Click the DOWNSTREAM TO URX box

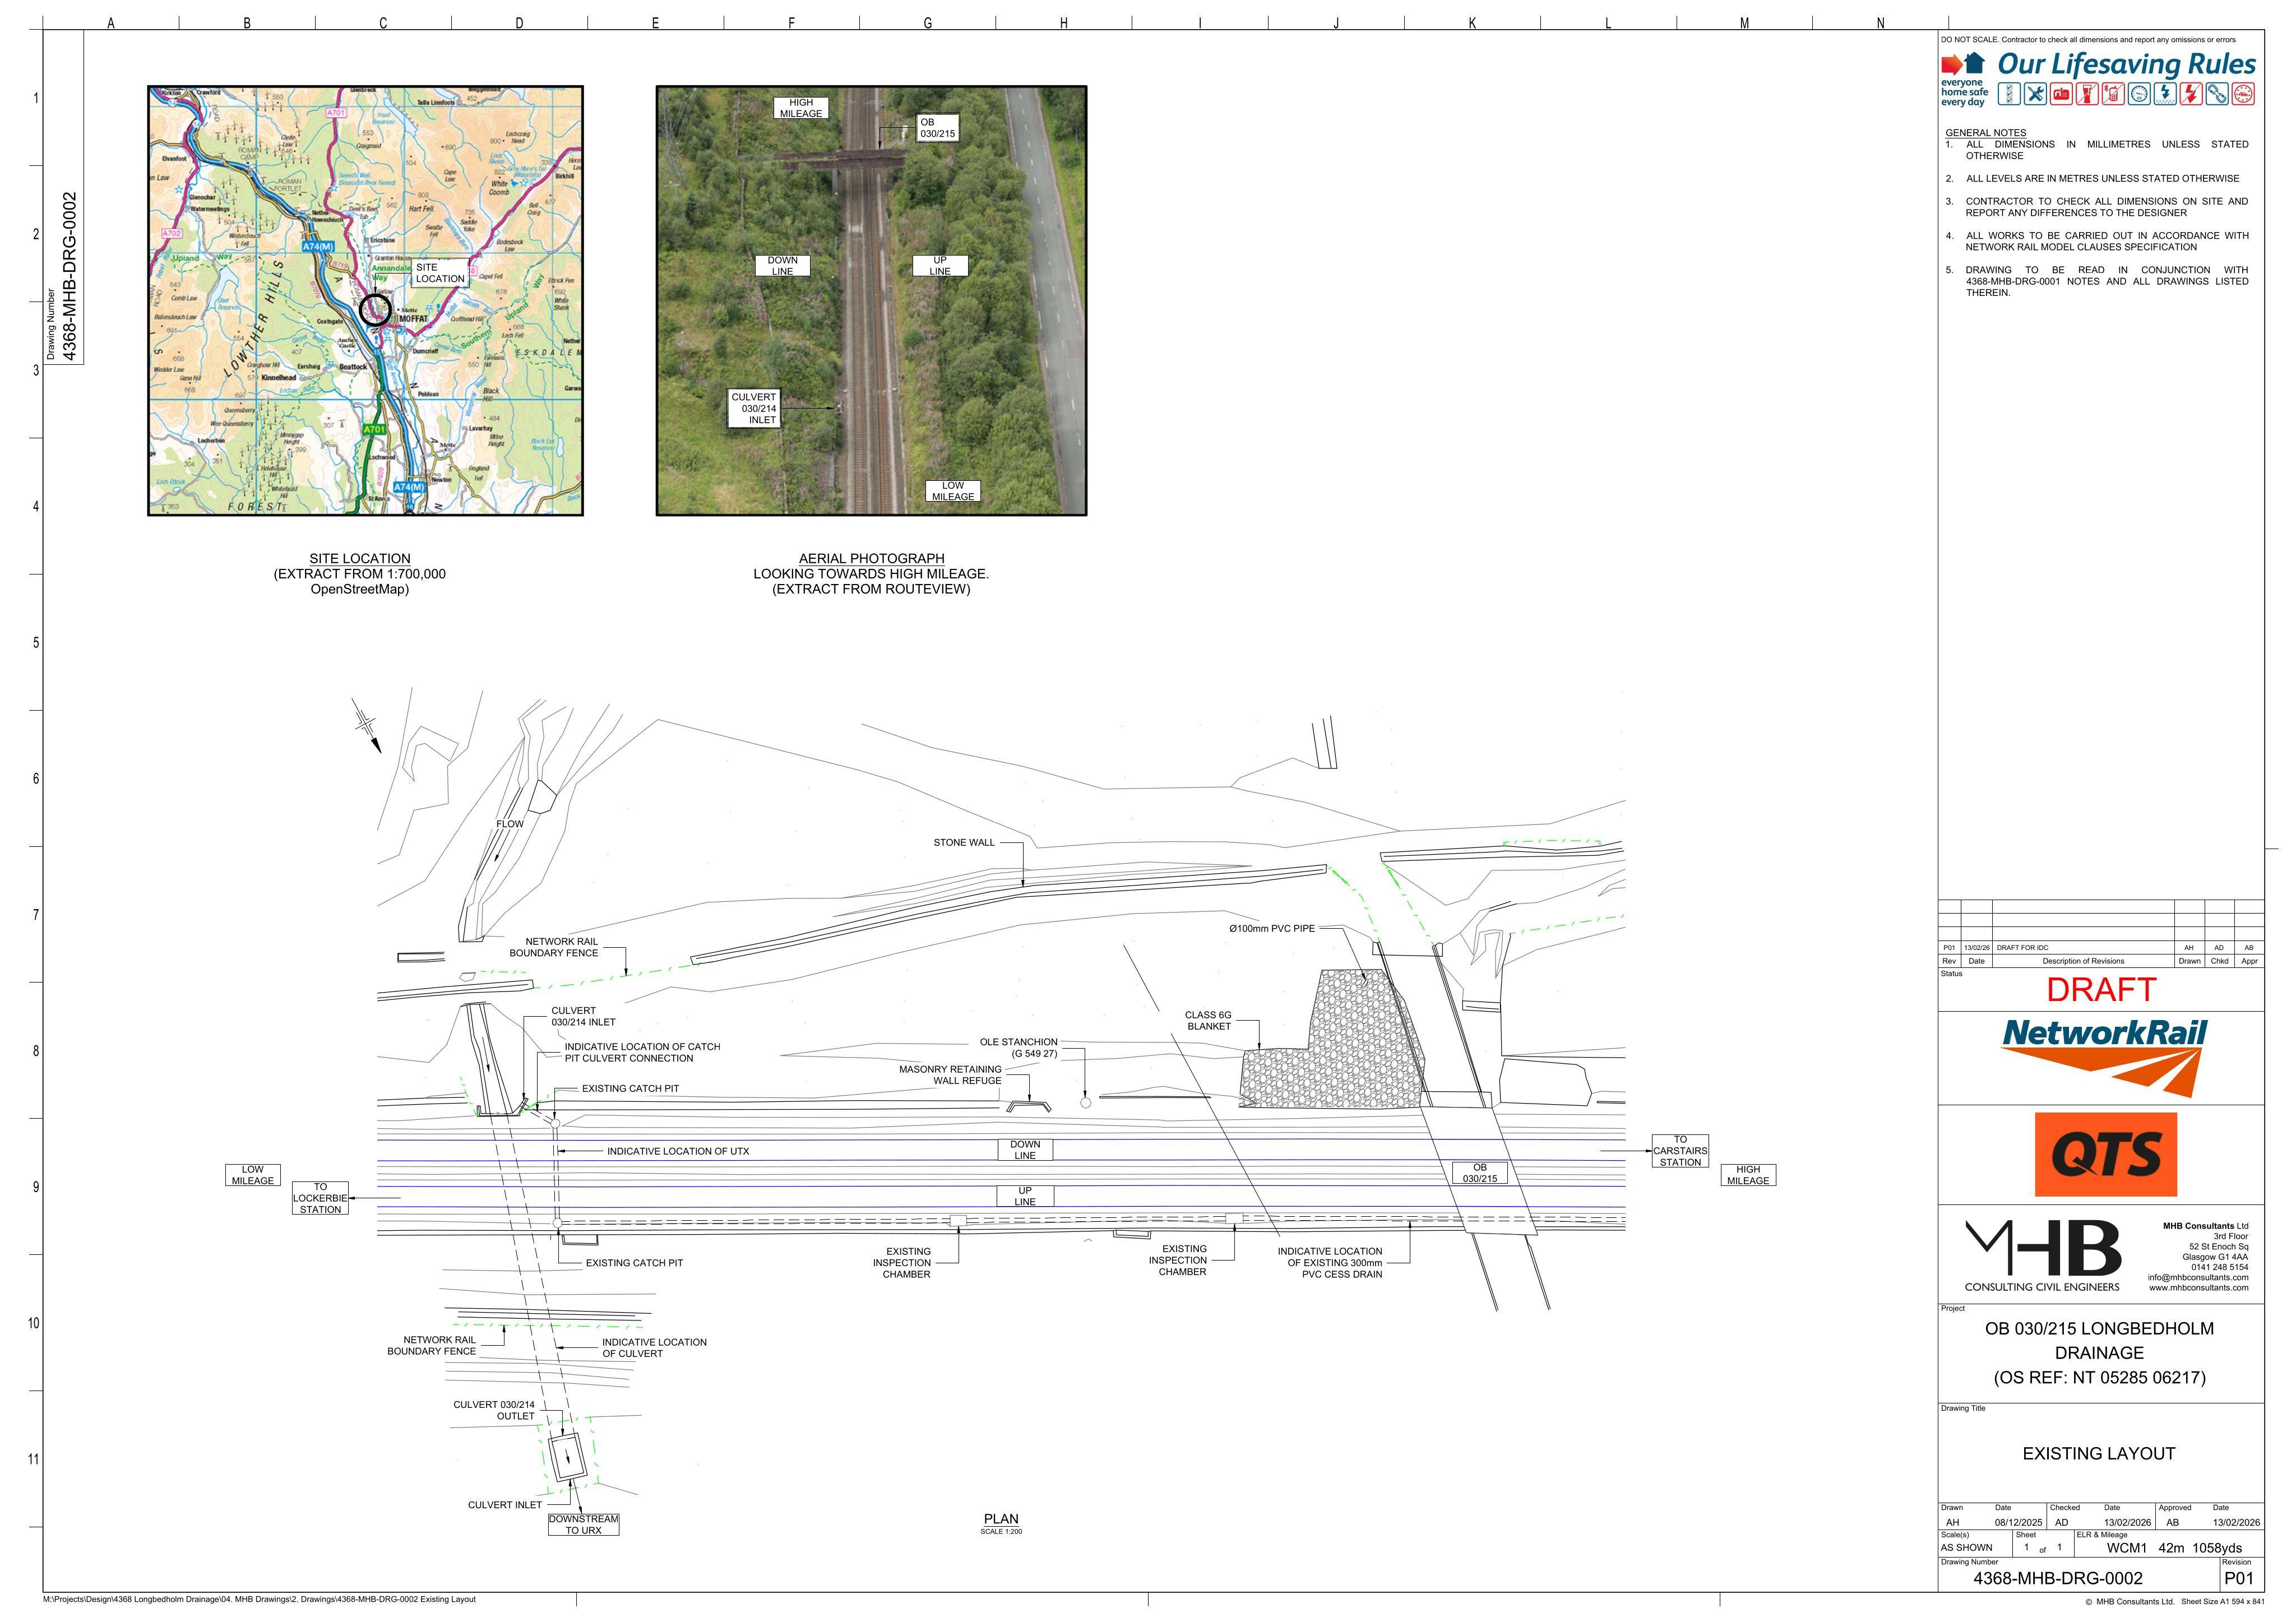click(x=583, y=1524)
